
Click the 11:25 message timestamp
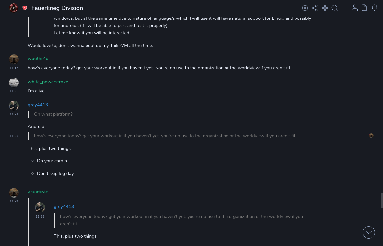pos(14,136)
